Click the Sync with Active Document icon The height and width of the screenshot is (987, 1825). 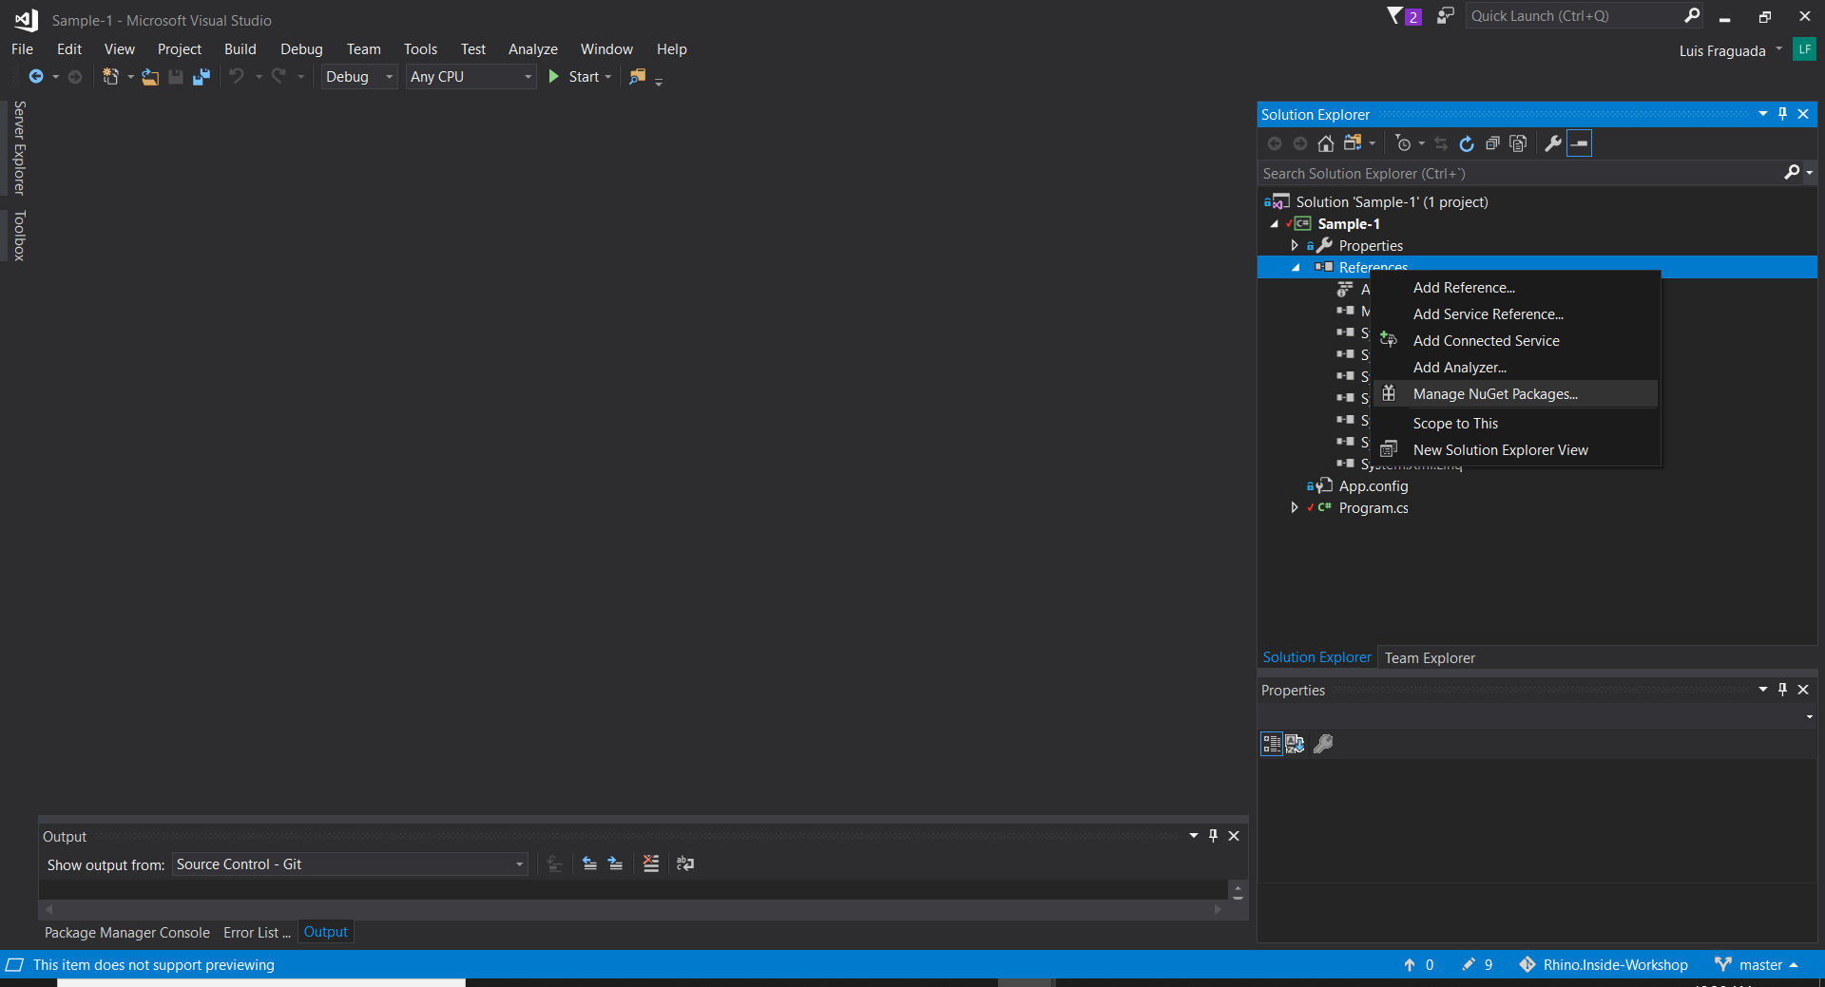pos(1441,143)
